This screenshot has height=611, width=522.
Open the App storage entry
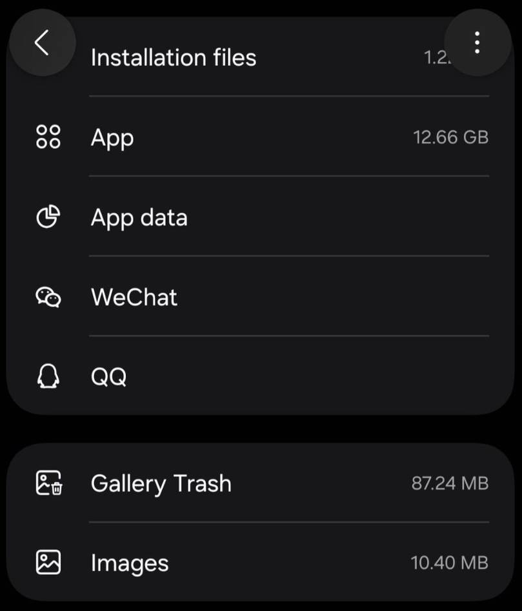113,137
